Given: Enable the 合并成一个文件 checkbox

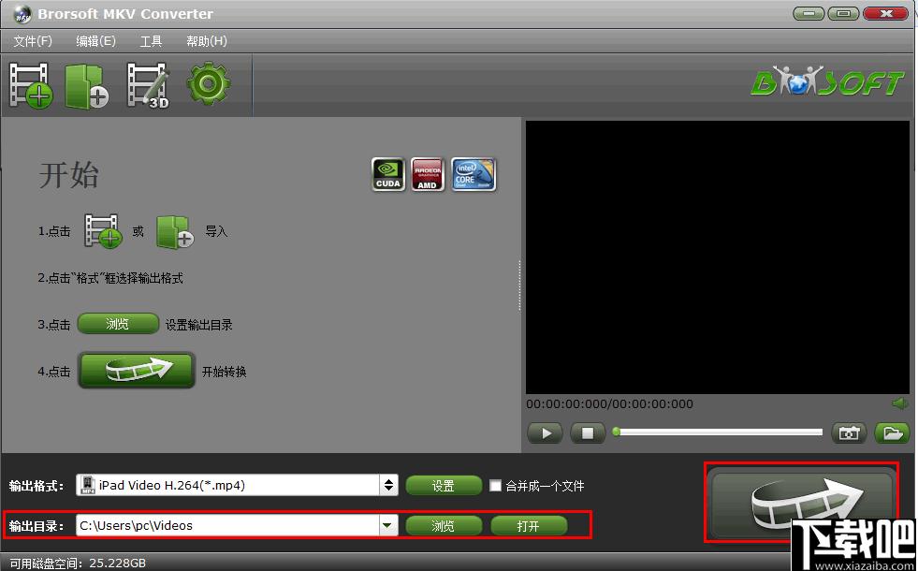Looking at the screenshot, I should click(x=496, y=486).
